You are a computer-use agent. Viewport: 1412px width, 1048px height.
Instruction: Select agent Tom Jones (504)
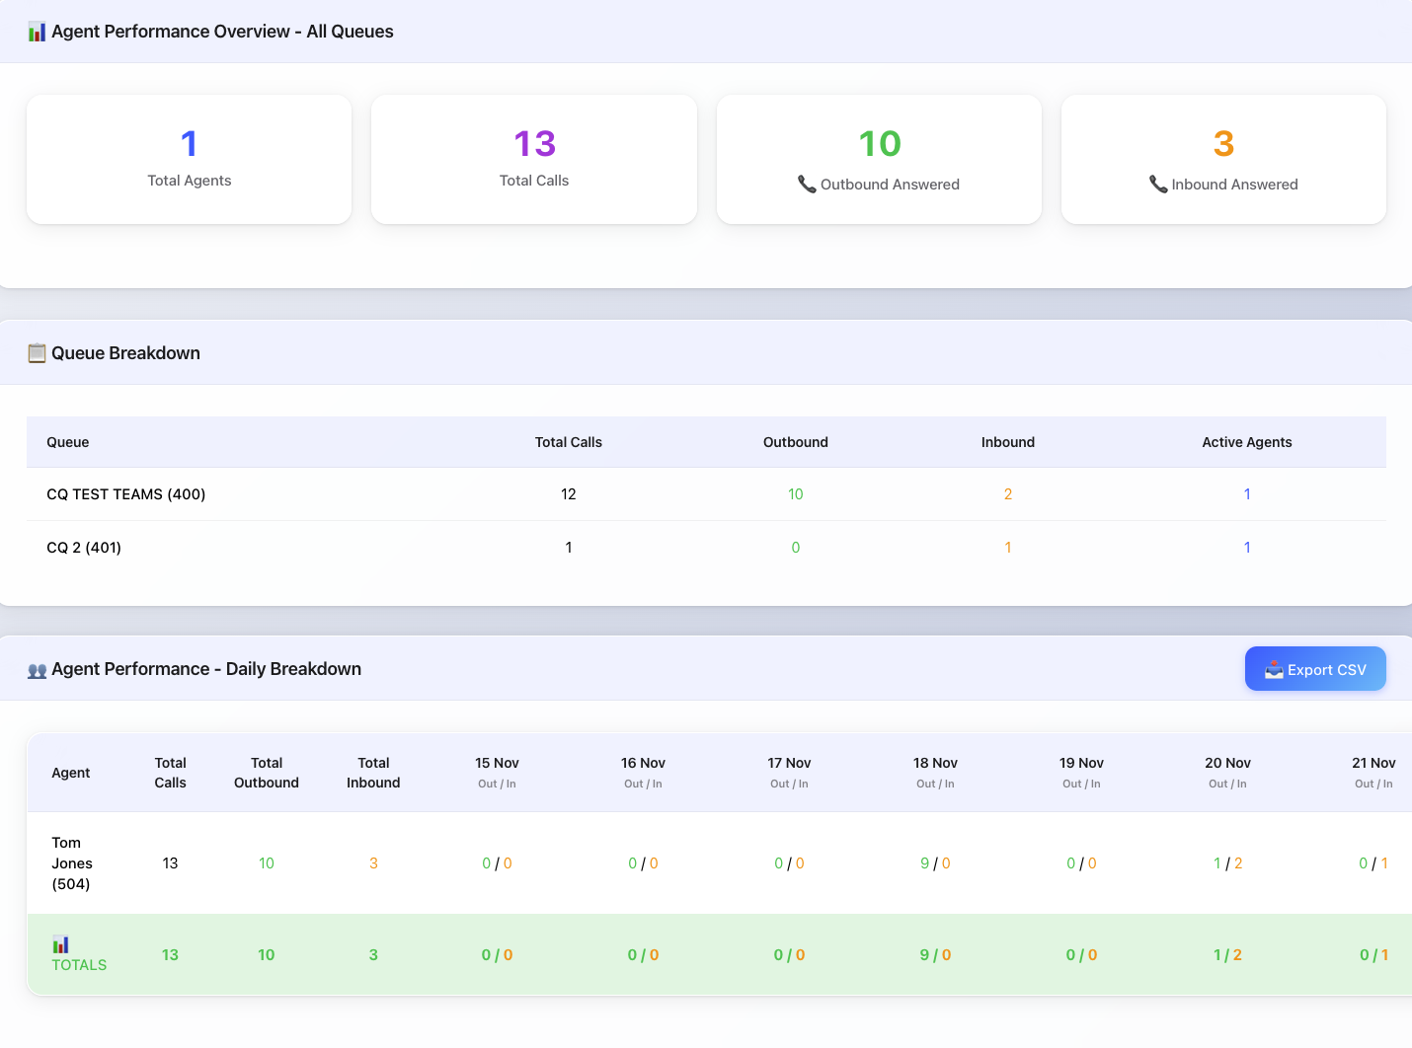click(72, 862)
